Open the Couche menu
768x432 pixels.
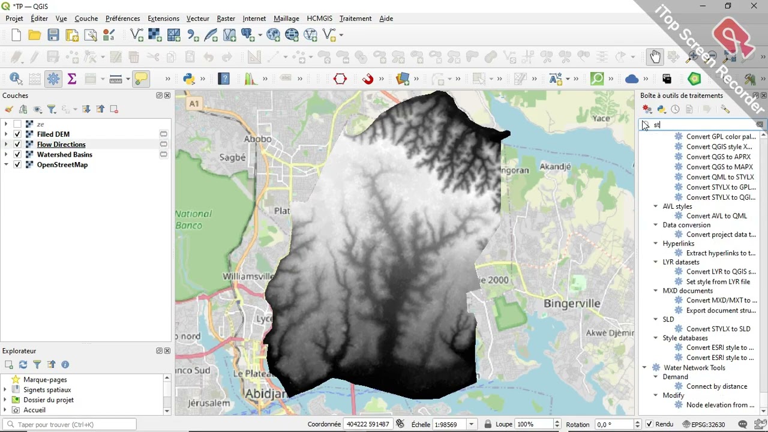point(86,19)
